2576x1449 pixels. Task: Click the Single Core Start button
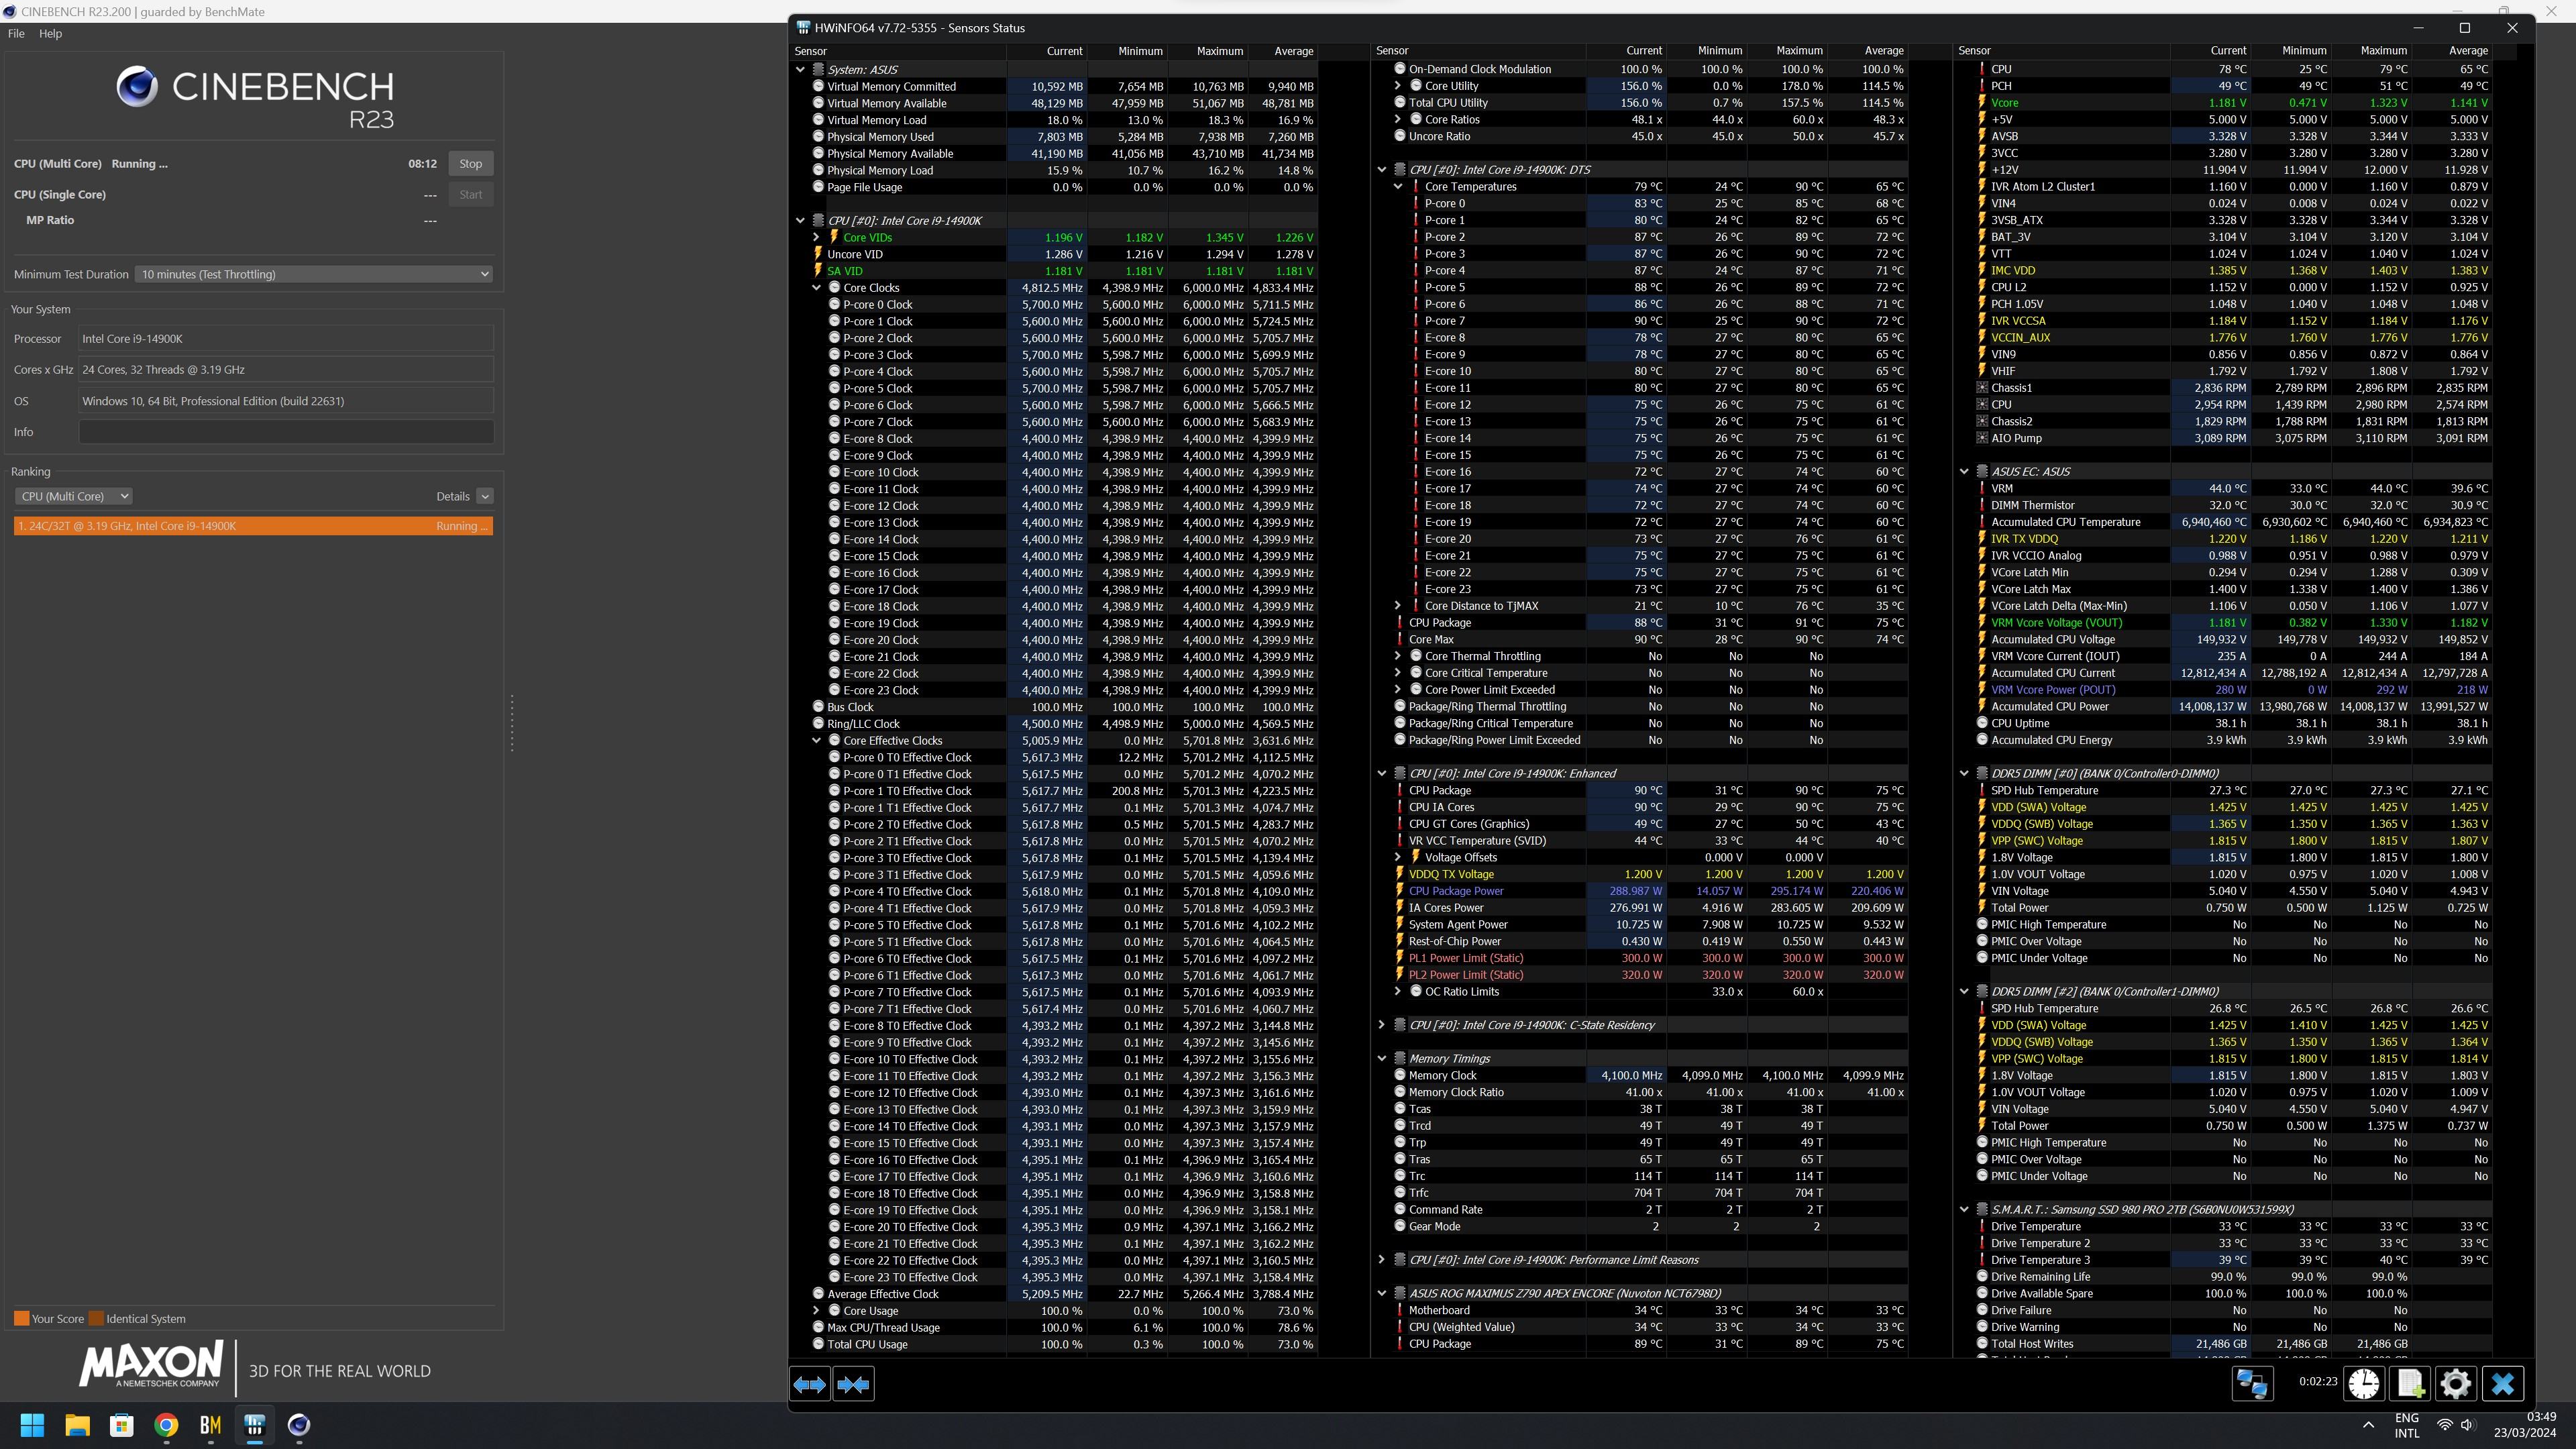(471, 195)
